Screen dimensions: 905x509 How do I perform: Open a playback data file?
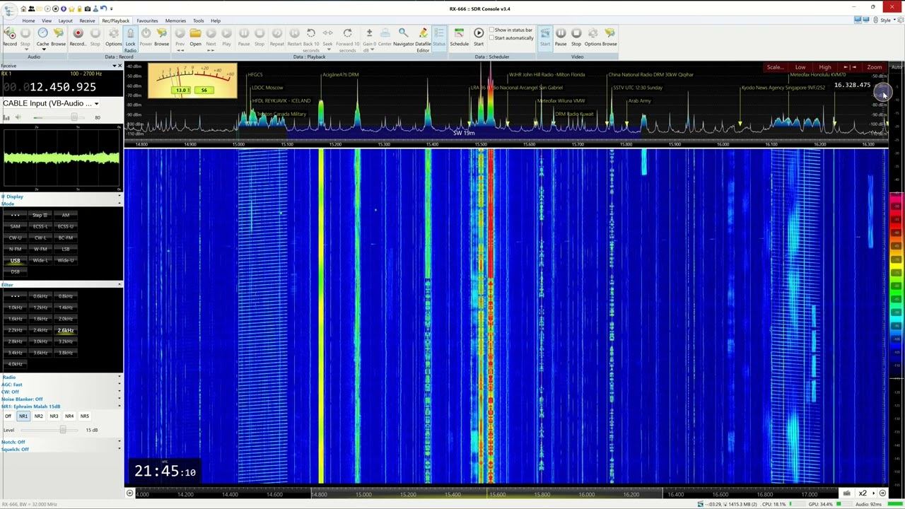195,37
